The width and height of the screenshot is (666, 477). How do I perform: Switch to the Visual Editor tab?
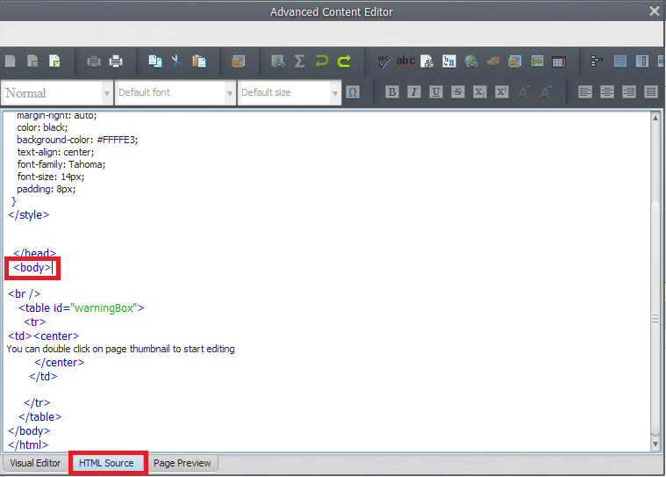(x=35, y=463)
